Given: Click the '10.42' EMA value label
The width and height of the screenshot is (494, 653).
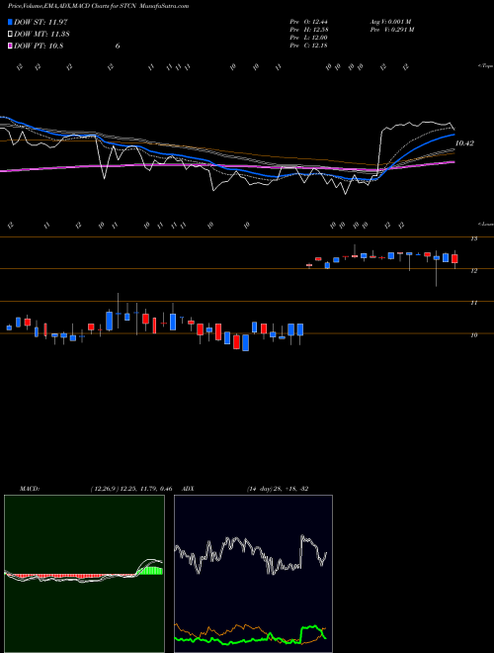Looking at the screenshot, I should point(464,143).
